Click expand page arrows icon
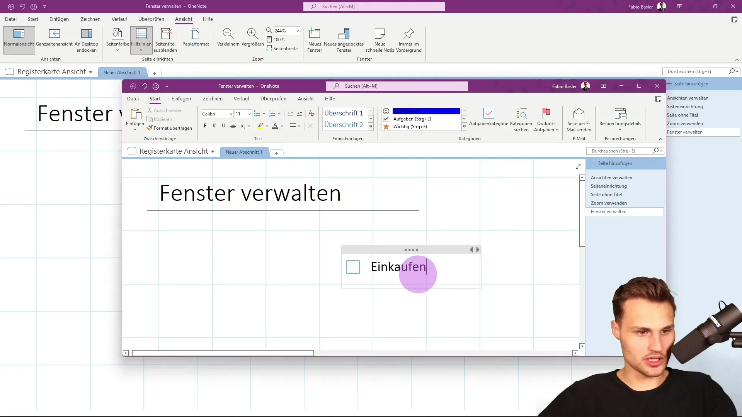The width and height of the screenshot is (742, 417). pyautogui.click(x=578, y=166)
